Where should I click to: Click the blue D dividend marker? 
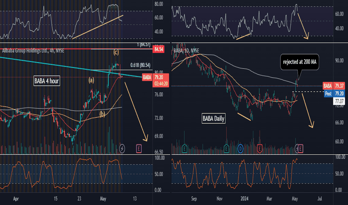pyautogui.click(x=240, y=148)
